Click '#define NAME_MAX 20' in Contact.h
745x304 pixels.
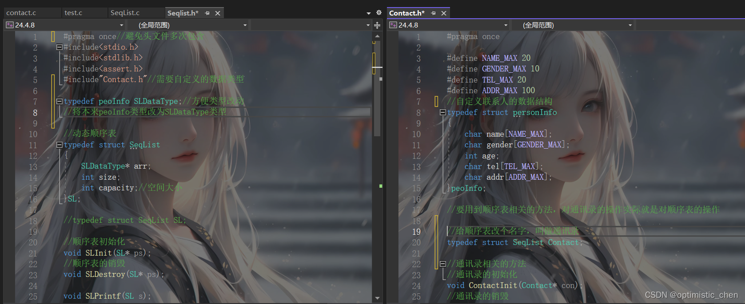point(489,58)
